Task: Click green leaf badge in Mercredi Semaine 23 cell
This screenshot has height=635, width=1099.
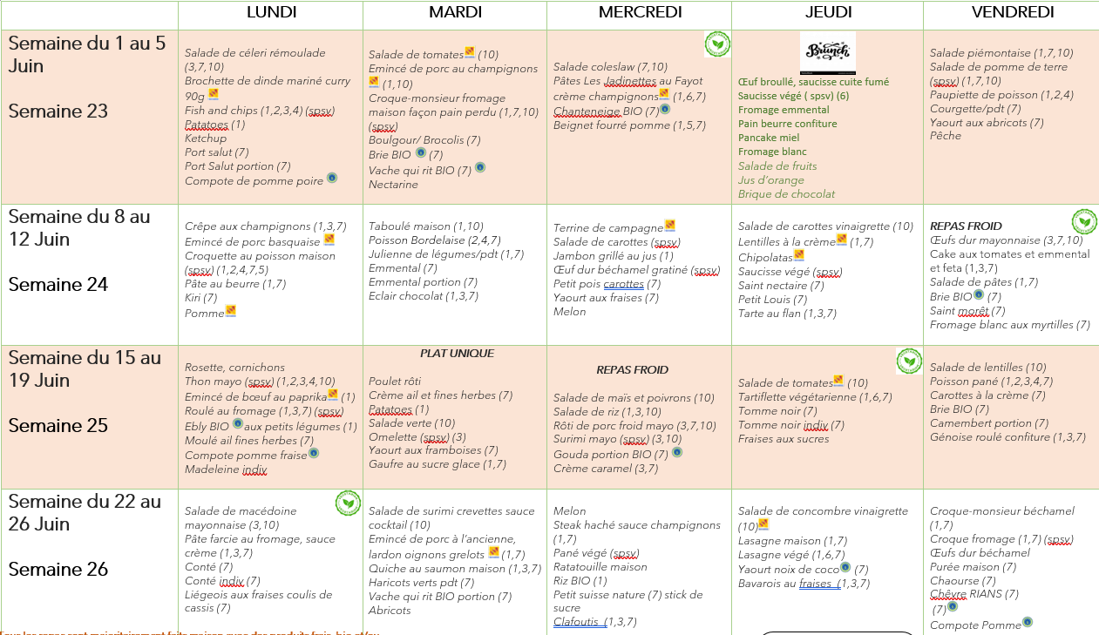Action: coord(716,44)
